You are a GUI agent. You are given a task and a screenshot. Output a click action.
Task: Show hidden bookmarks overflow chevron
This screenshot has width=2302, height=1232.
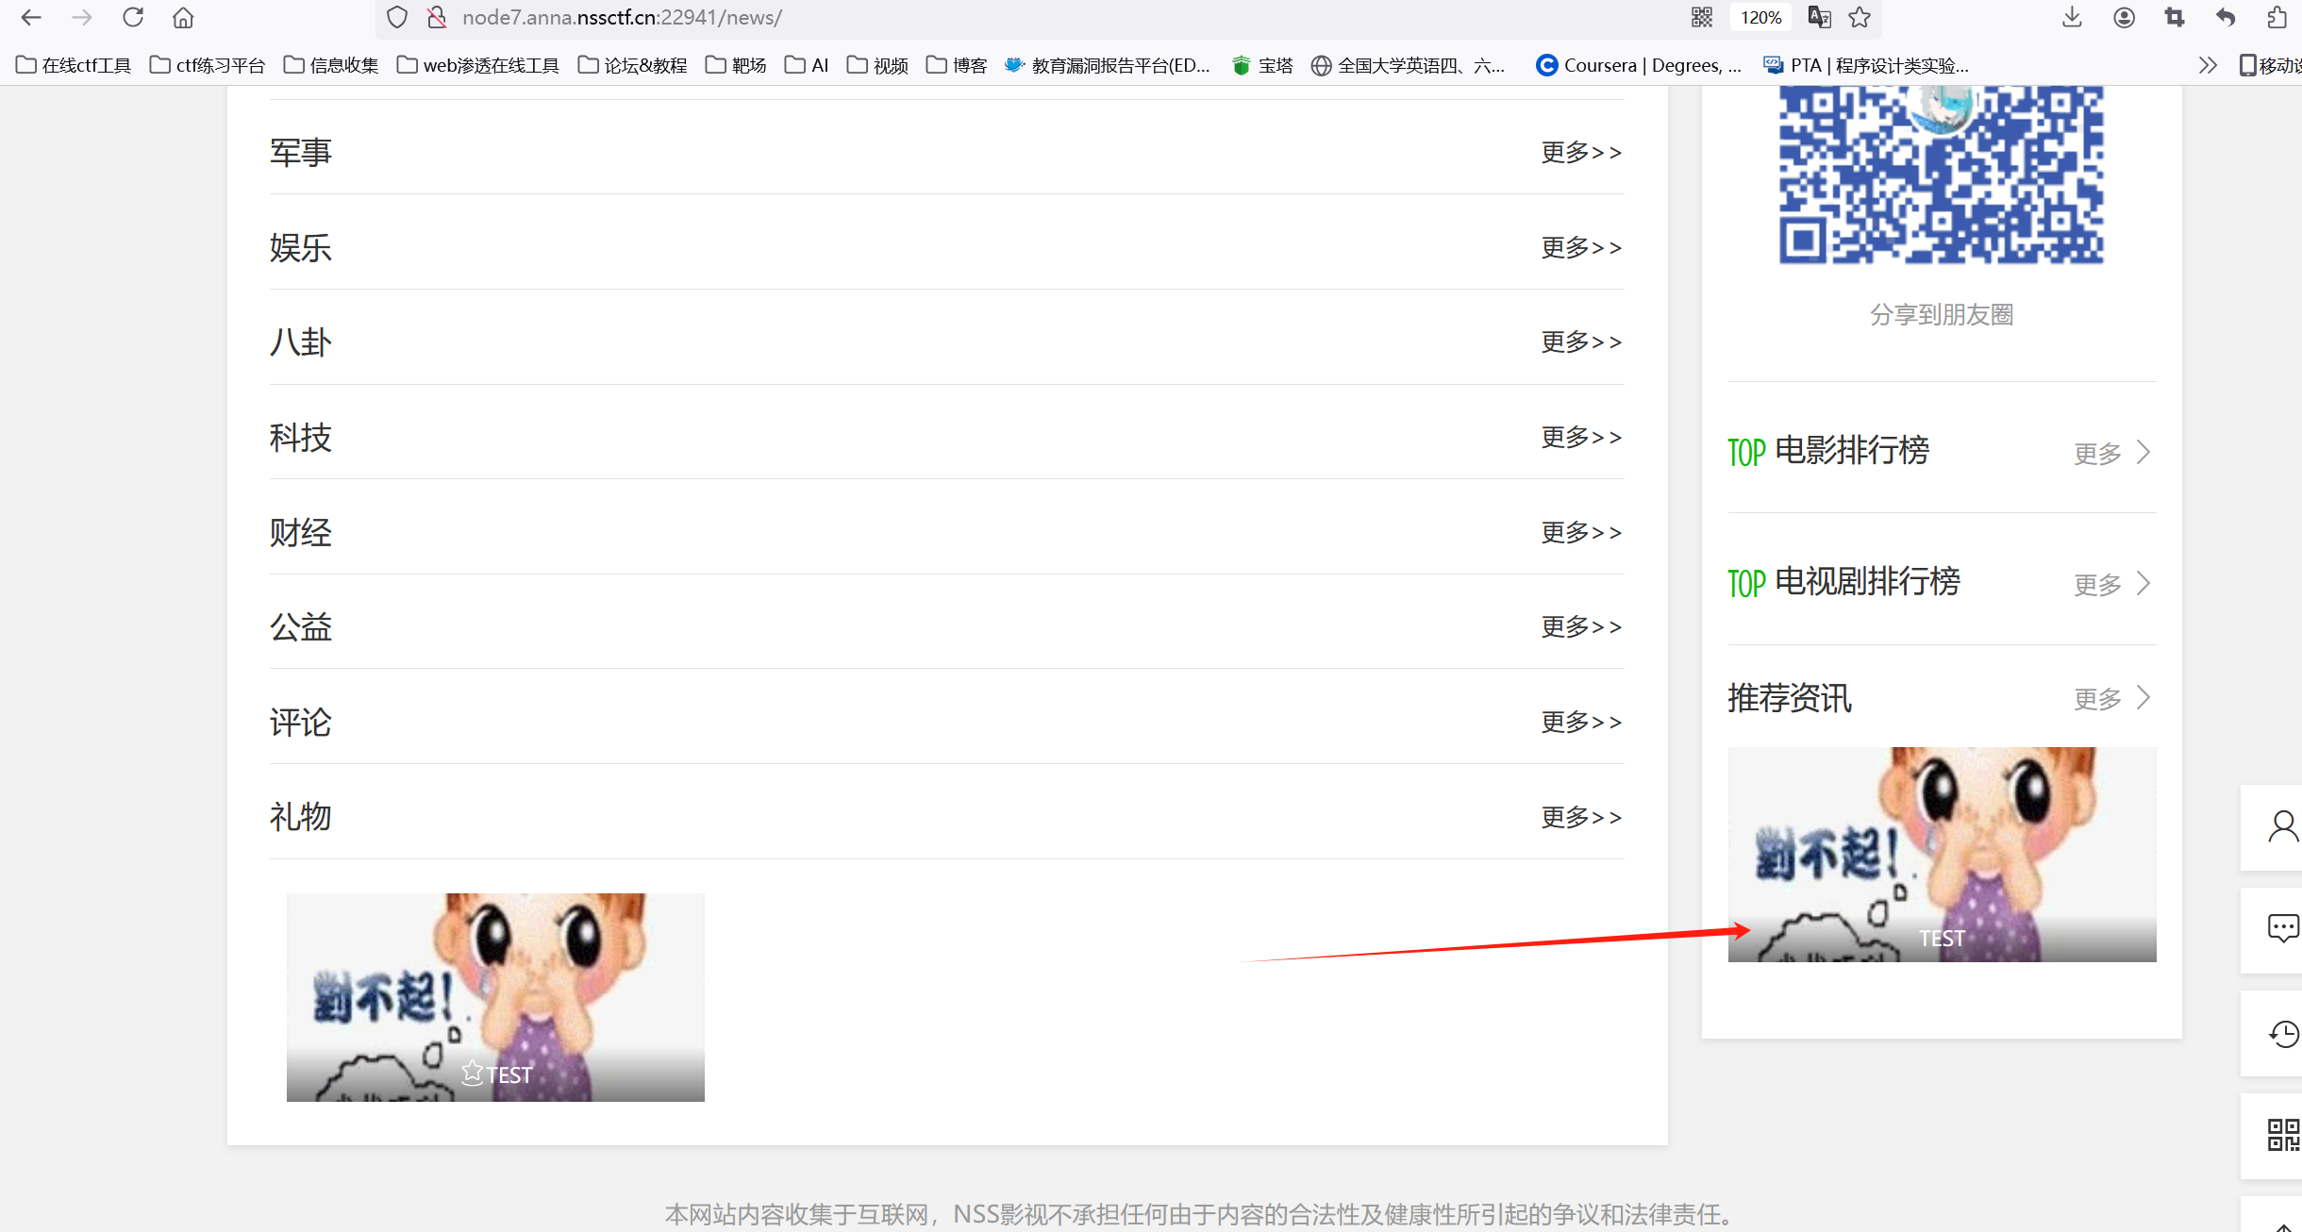[x=2207, y=65]
